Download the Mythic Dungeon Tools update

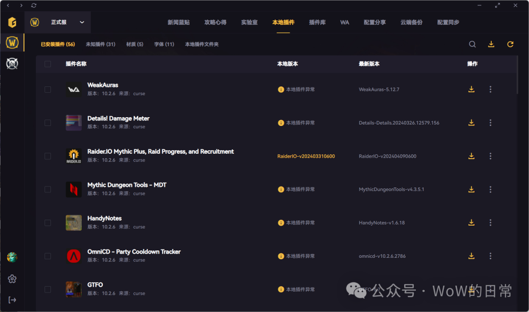click(471, 189)
